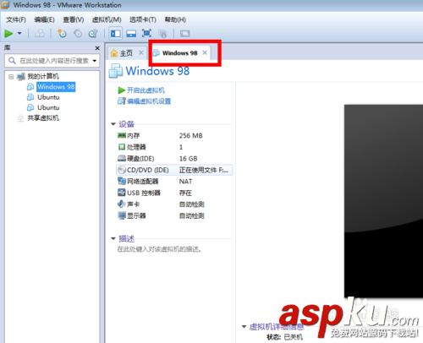Enter full screen mode icon
423x343 pixels.
click(146, 33)
